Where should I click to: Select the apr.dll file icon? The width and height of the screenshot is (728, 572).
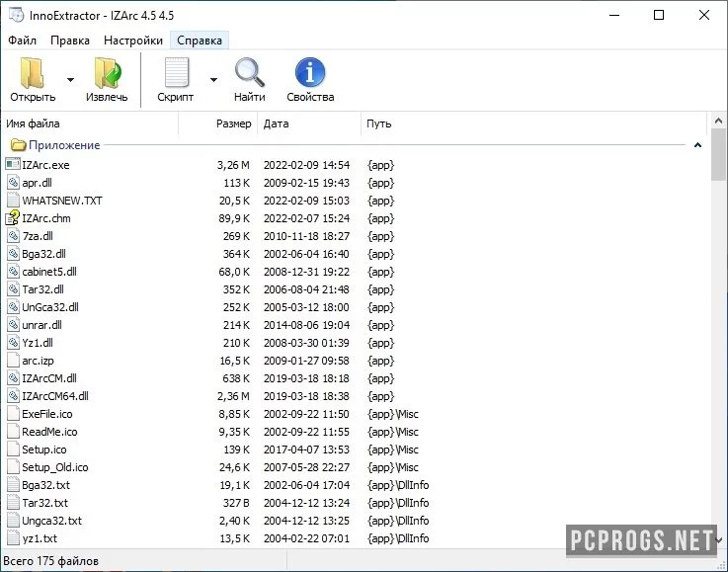(13, 183)
